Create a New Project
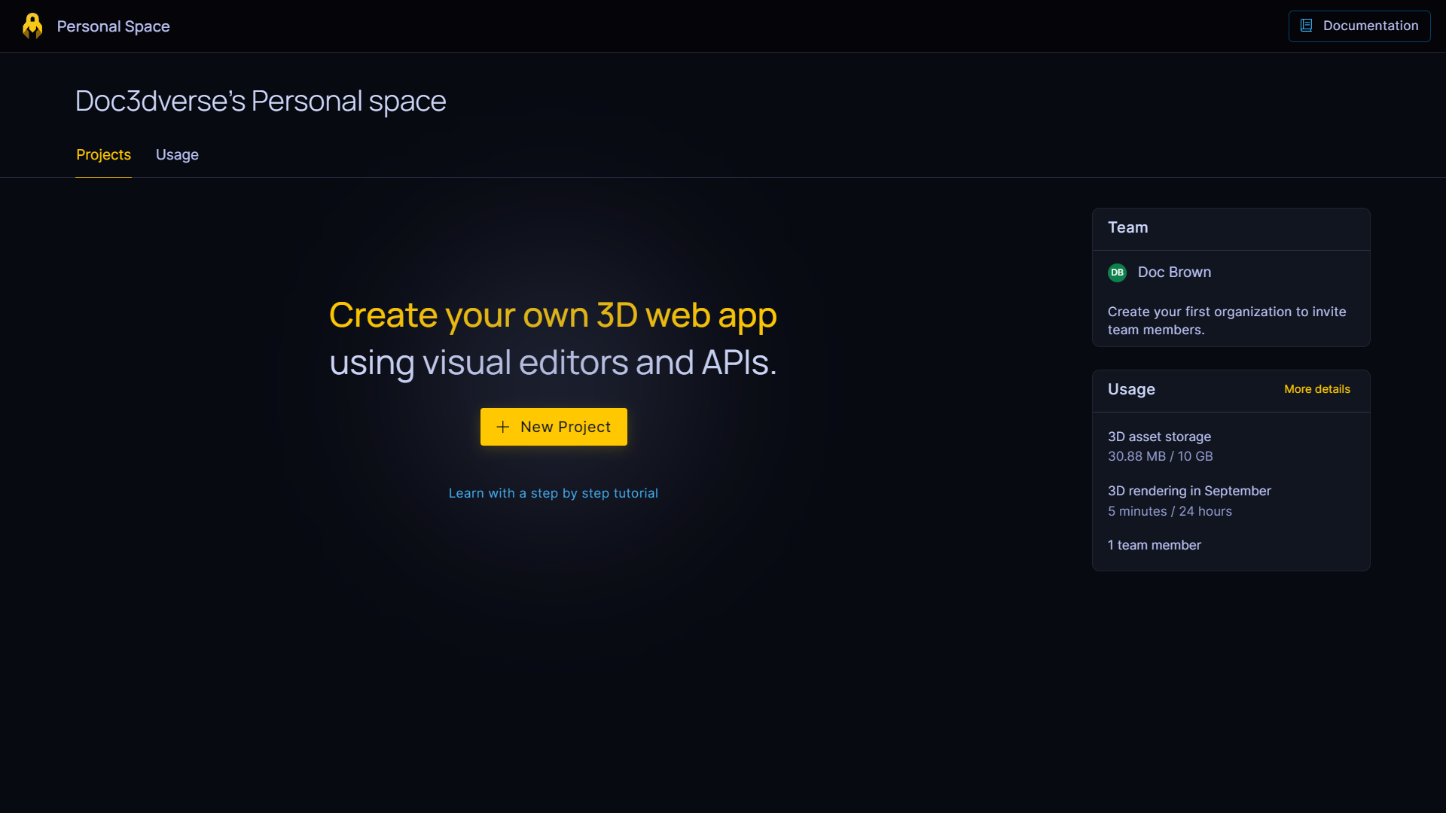Image resolution: width=1446 pixels, height=813 pixels. [554, 427]
